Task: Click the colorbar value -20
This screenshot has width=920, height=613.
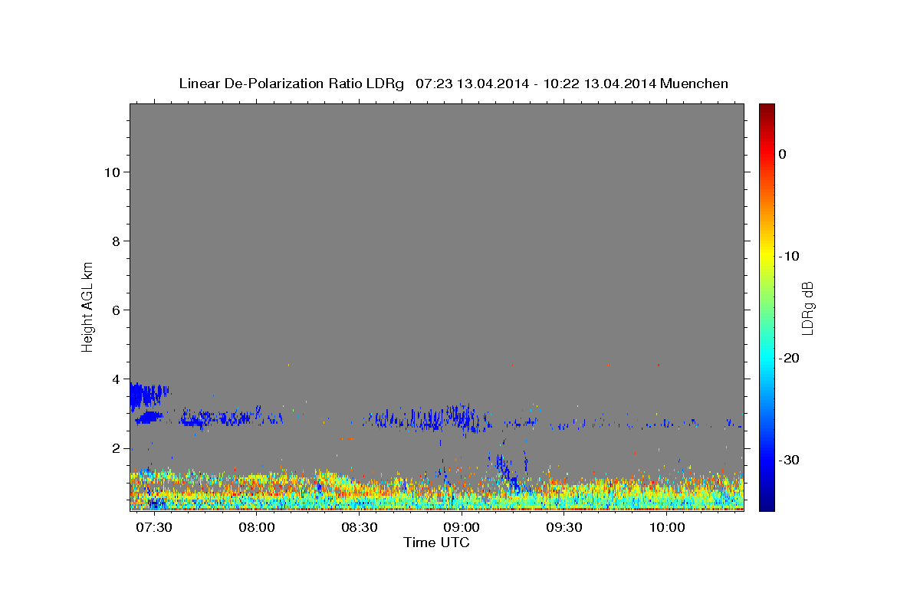Action: (x=789, y=358)
